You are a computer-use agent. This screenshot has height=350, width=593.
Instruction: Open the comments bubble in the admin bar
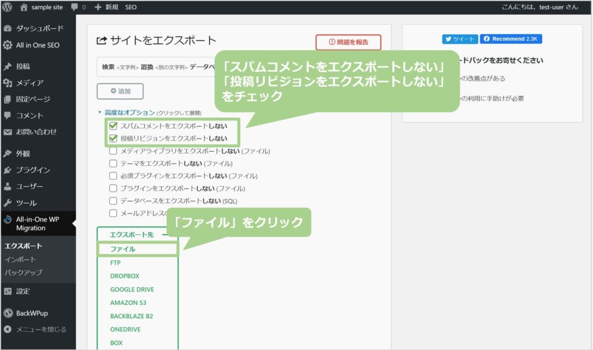point(75,8)
